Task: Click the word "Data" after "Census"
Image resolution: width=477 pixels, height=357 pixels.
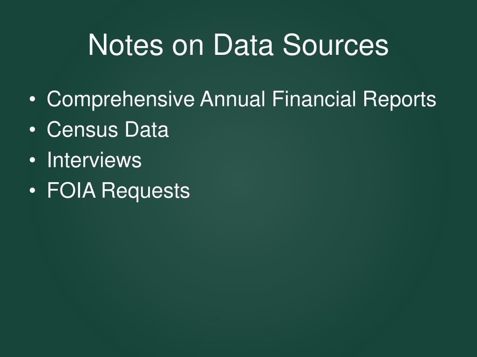Action: coord(146,130)
